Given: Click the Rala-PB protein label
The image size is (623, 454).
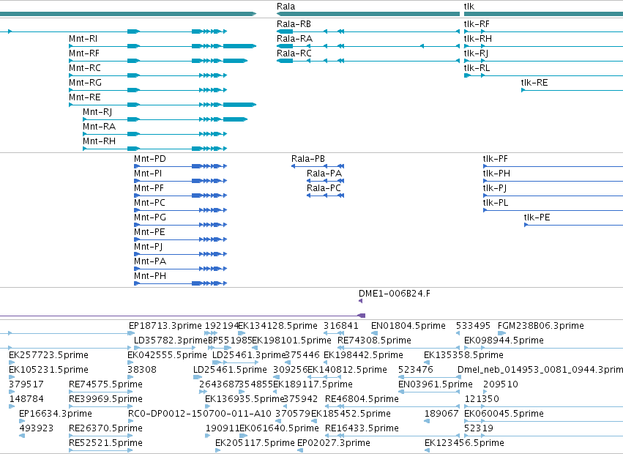Looking at the screenshot, I should click(308, 159).
